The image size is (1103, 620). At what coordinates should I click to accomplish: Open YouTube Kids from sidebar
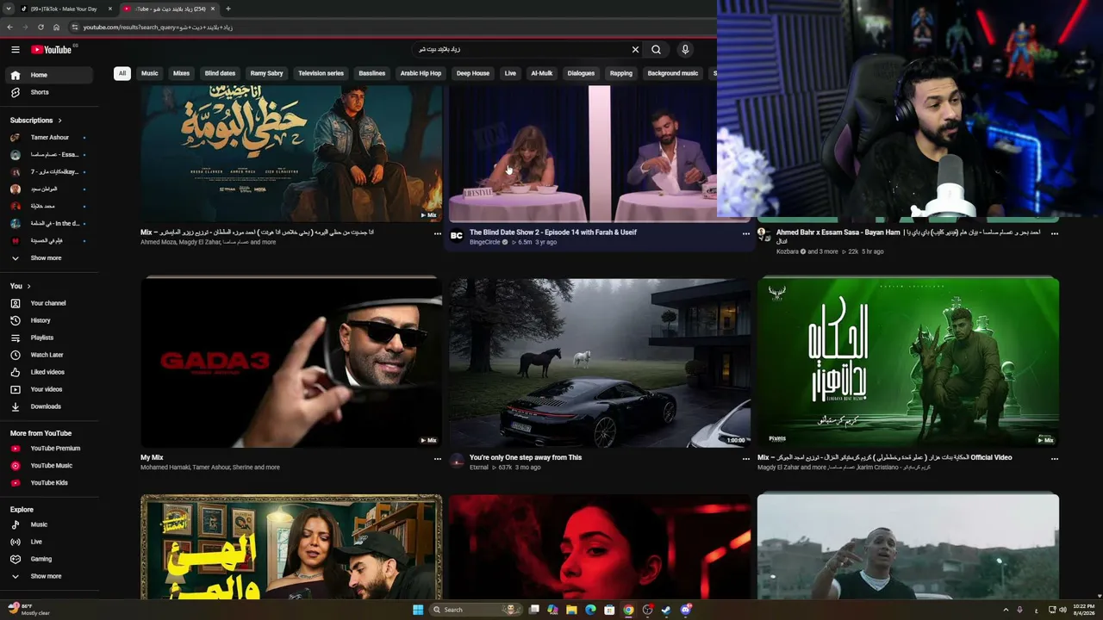click(x=47, y=482)
